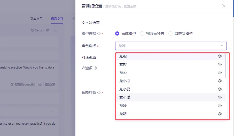Play voice preview for 龙橙
Image resolution: width=234 pixels, height=136 pixels.
[x=220, y=64]
